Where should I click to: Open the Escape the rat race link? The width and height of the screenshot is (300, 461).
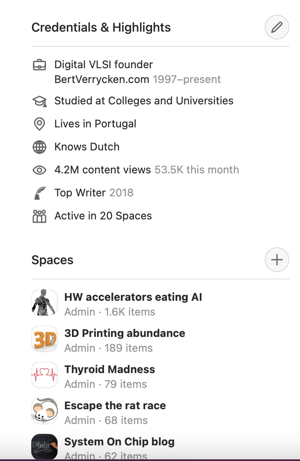115,406
